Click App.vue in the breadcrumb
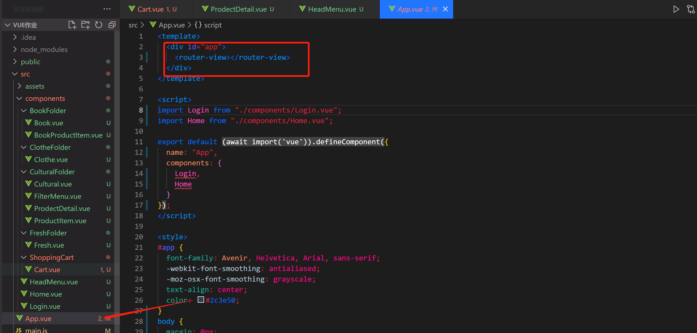The image size is (697, 333). pyautogui.click(x=172, y=25)
